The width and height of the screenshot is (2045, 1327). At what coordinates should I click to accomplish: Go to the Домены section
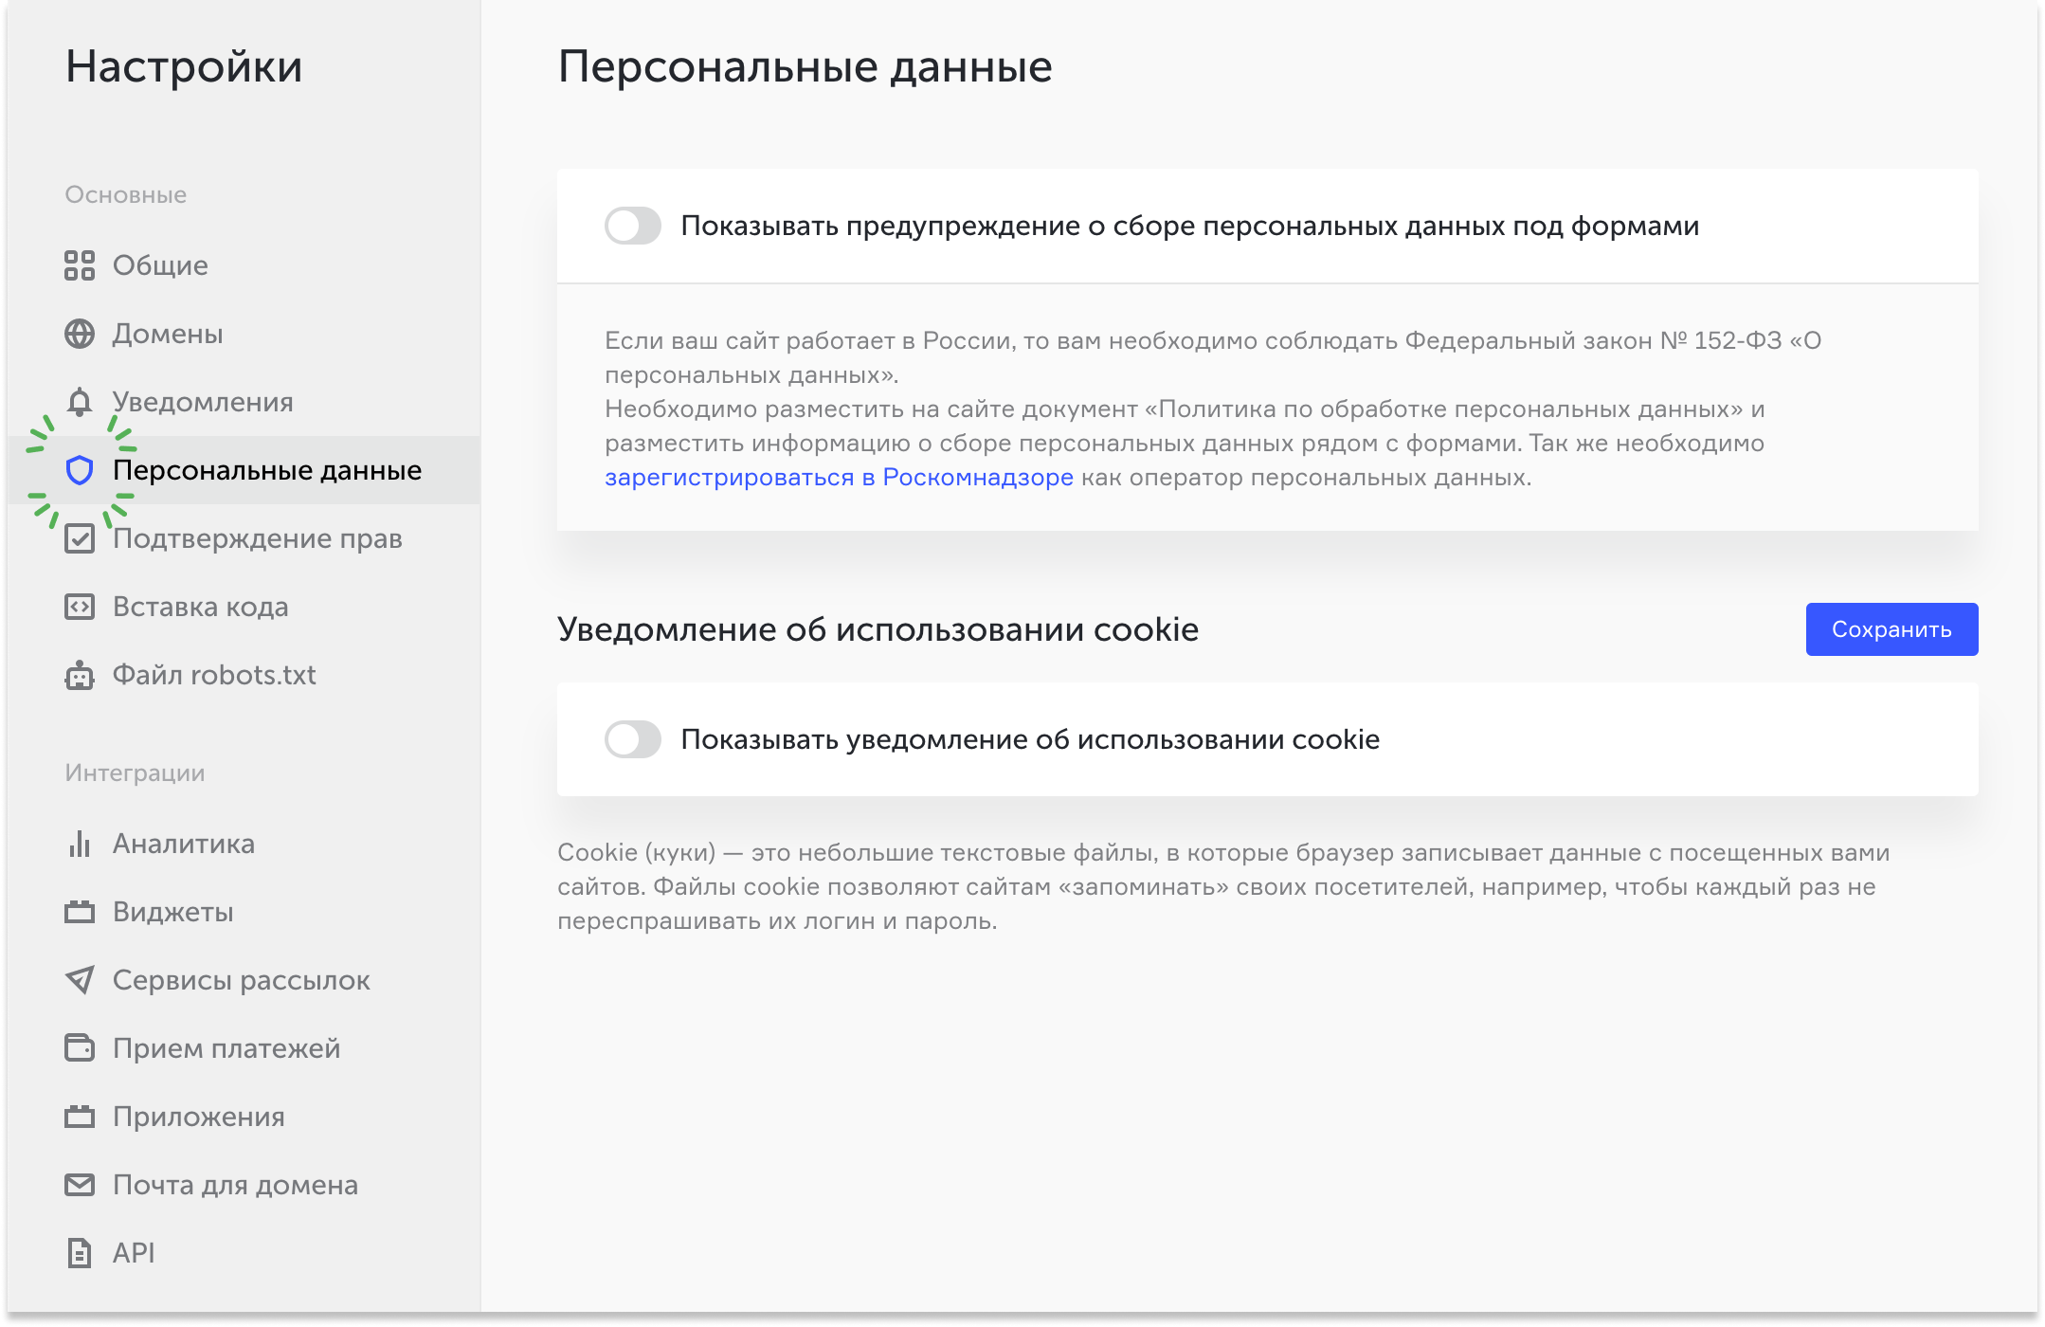pos(244,334)
